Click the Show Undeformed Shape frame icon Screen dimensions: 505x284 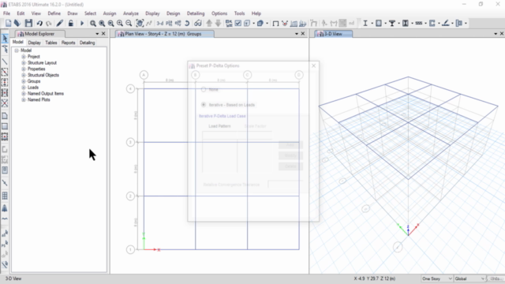coord(275,23)
